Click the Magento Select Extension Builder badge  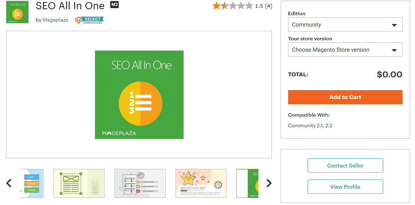point(89,20)
